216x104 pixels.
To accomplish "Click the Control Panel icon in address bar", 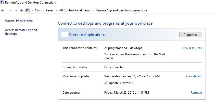I will coord(28,11).
